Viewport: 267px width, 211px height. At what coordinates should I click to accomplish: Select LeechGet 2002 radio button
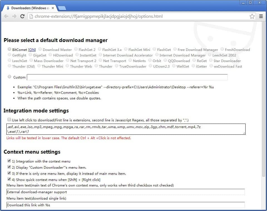click(x=210, y=55)
